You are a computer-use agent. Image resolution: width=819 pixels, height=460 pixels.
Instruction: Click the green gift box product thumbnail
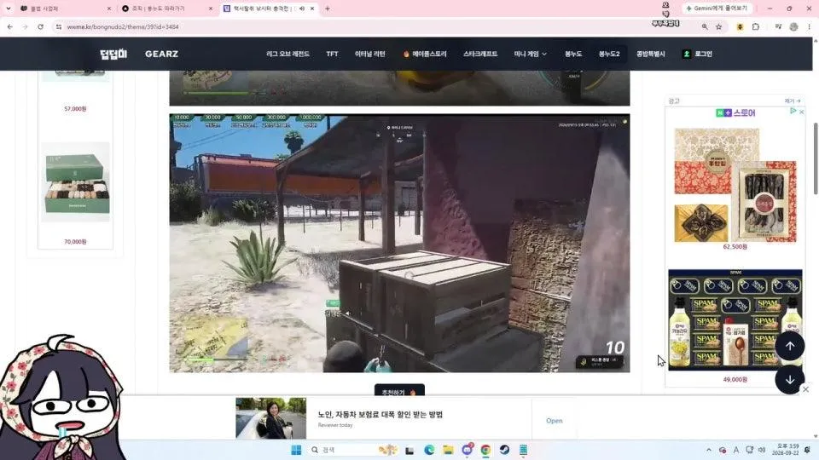76,182
